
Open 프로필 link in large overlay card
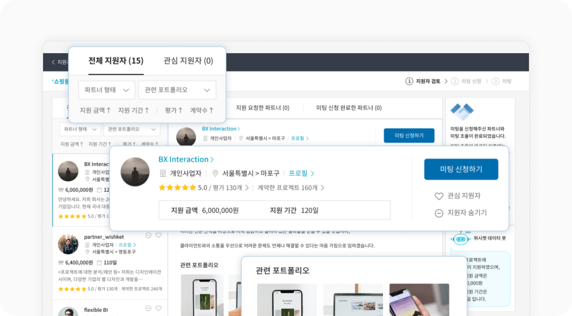tap(301, 173)
